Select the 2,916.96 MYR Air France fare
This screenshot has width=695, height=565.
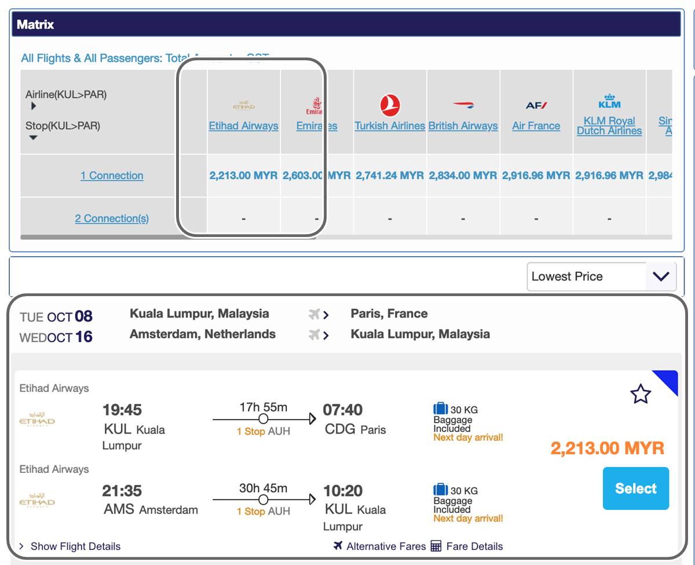pos(536,176)
